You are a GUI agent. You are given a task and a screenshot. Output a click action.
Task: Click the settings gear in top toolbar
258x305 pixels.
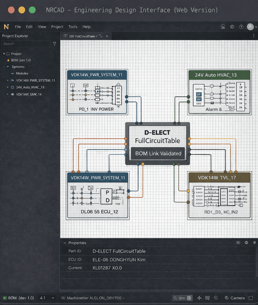[232, 27]
